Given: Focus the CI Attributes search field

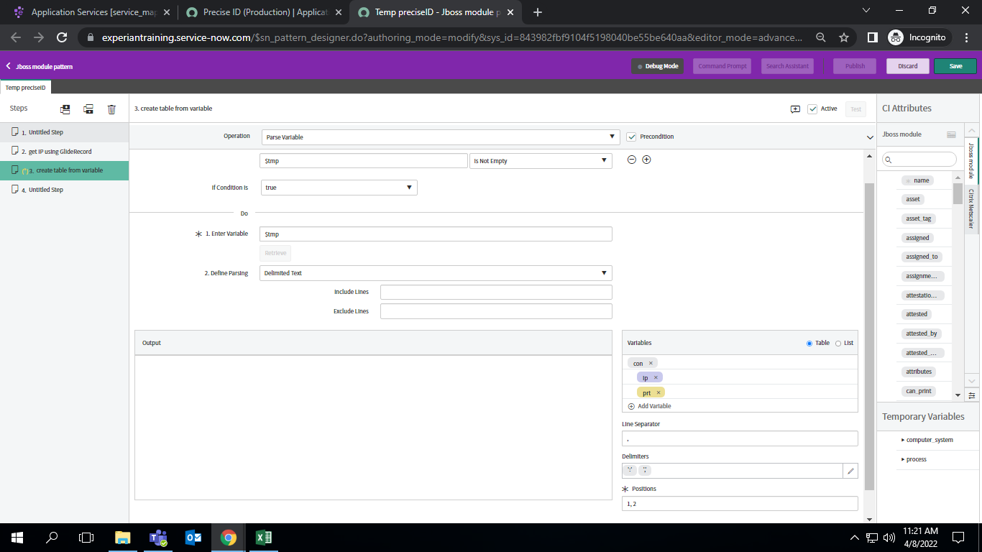Looking at the screenshot, I should [x=919, y=160].
